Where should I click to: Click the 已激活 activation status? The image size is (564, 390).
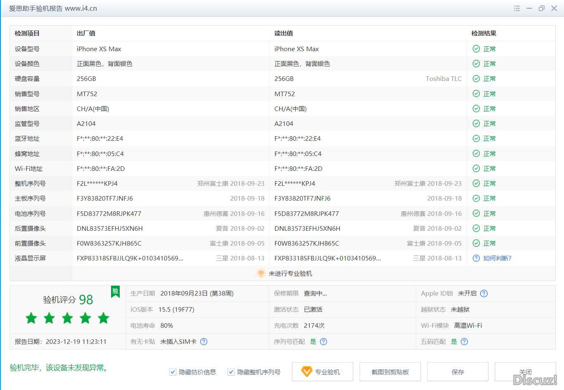coord(313,309)
